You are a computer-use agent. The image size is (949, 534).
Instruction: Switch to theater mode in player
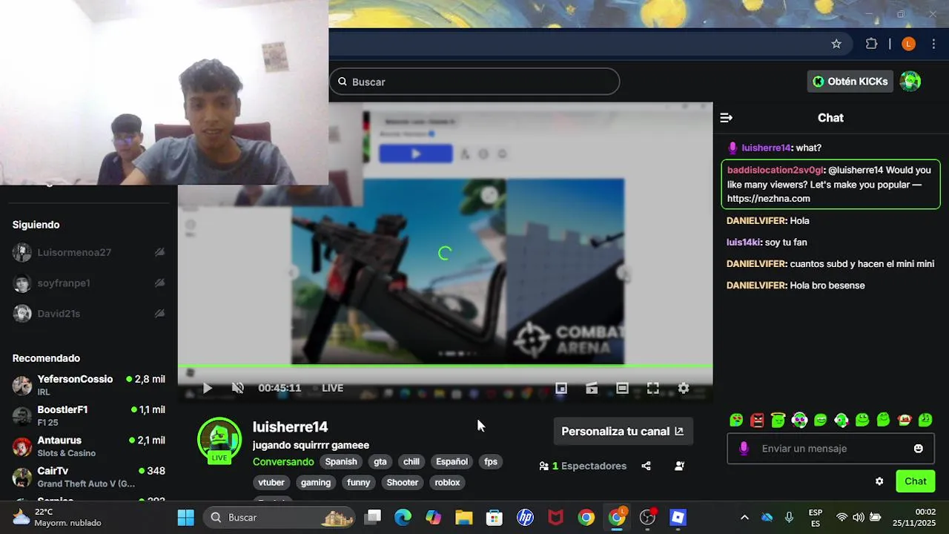(622, 388)
